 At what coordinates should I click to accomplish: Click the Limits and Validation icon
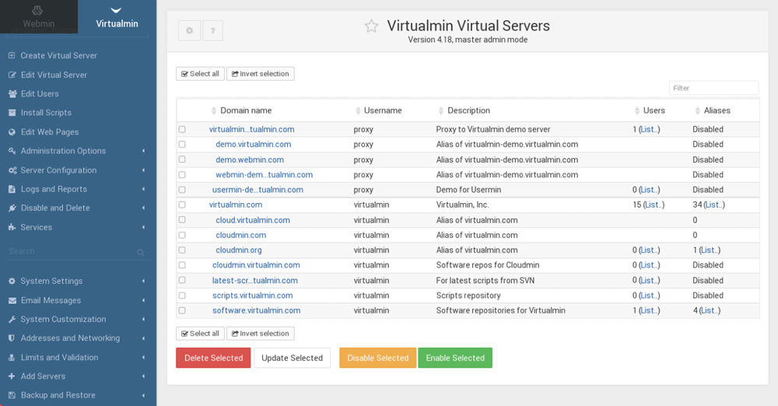pyautogui.click(x=12, y=357)
